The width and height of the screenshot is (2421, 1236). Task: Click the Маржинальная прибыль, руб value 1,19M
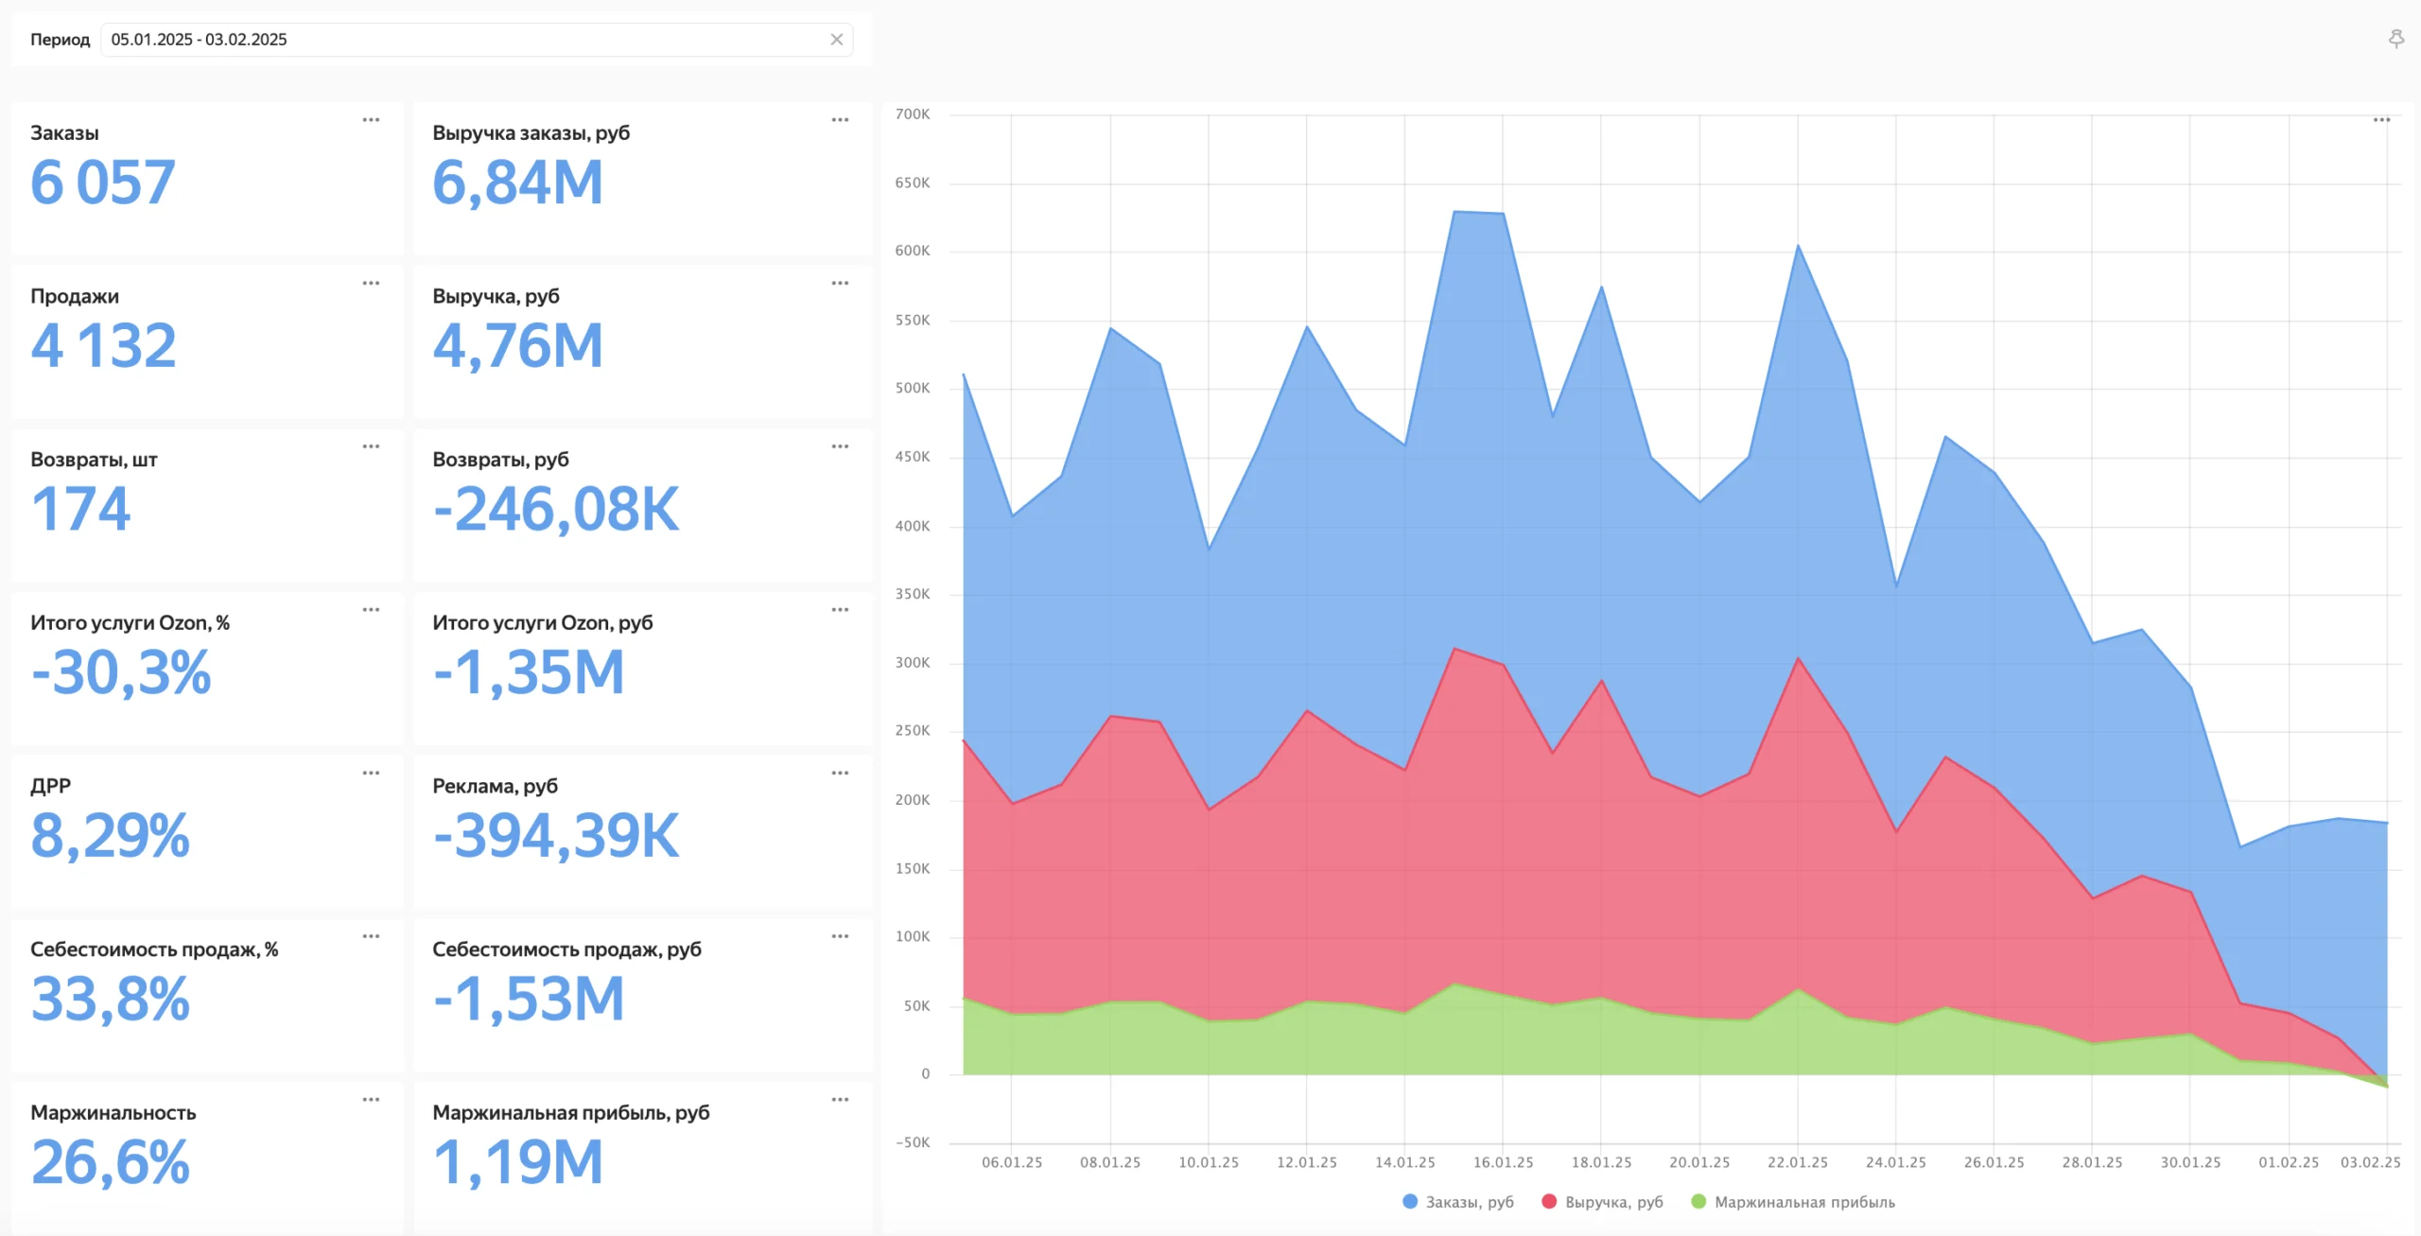[517, 1162]
